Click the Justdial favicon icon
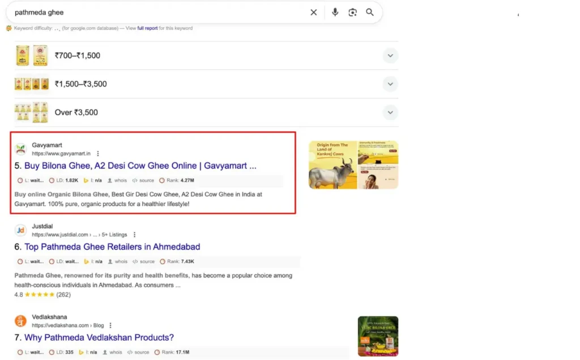 pos(20,230)
